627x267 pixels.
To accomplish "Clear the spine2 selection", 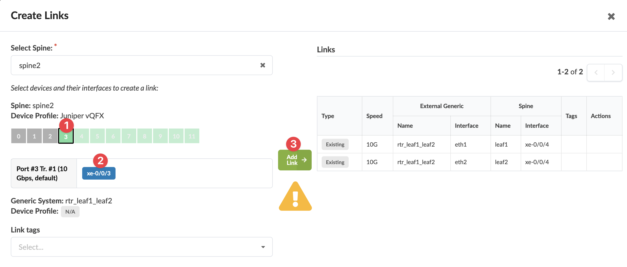I will pos(263,65).
